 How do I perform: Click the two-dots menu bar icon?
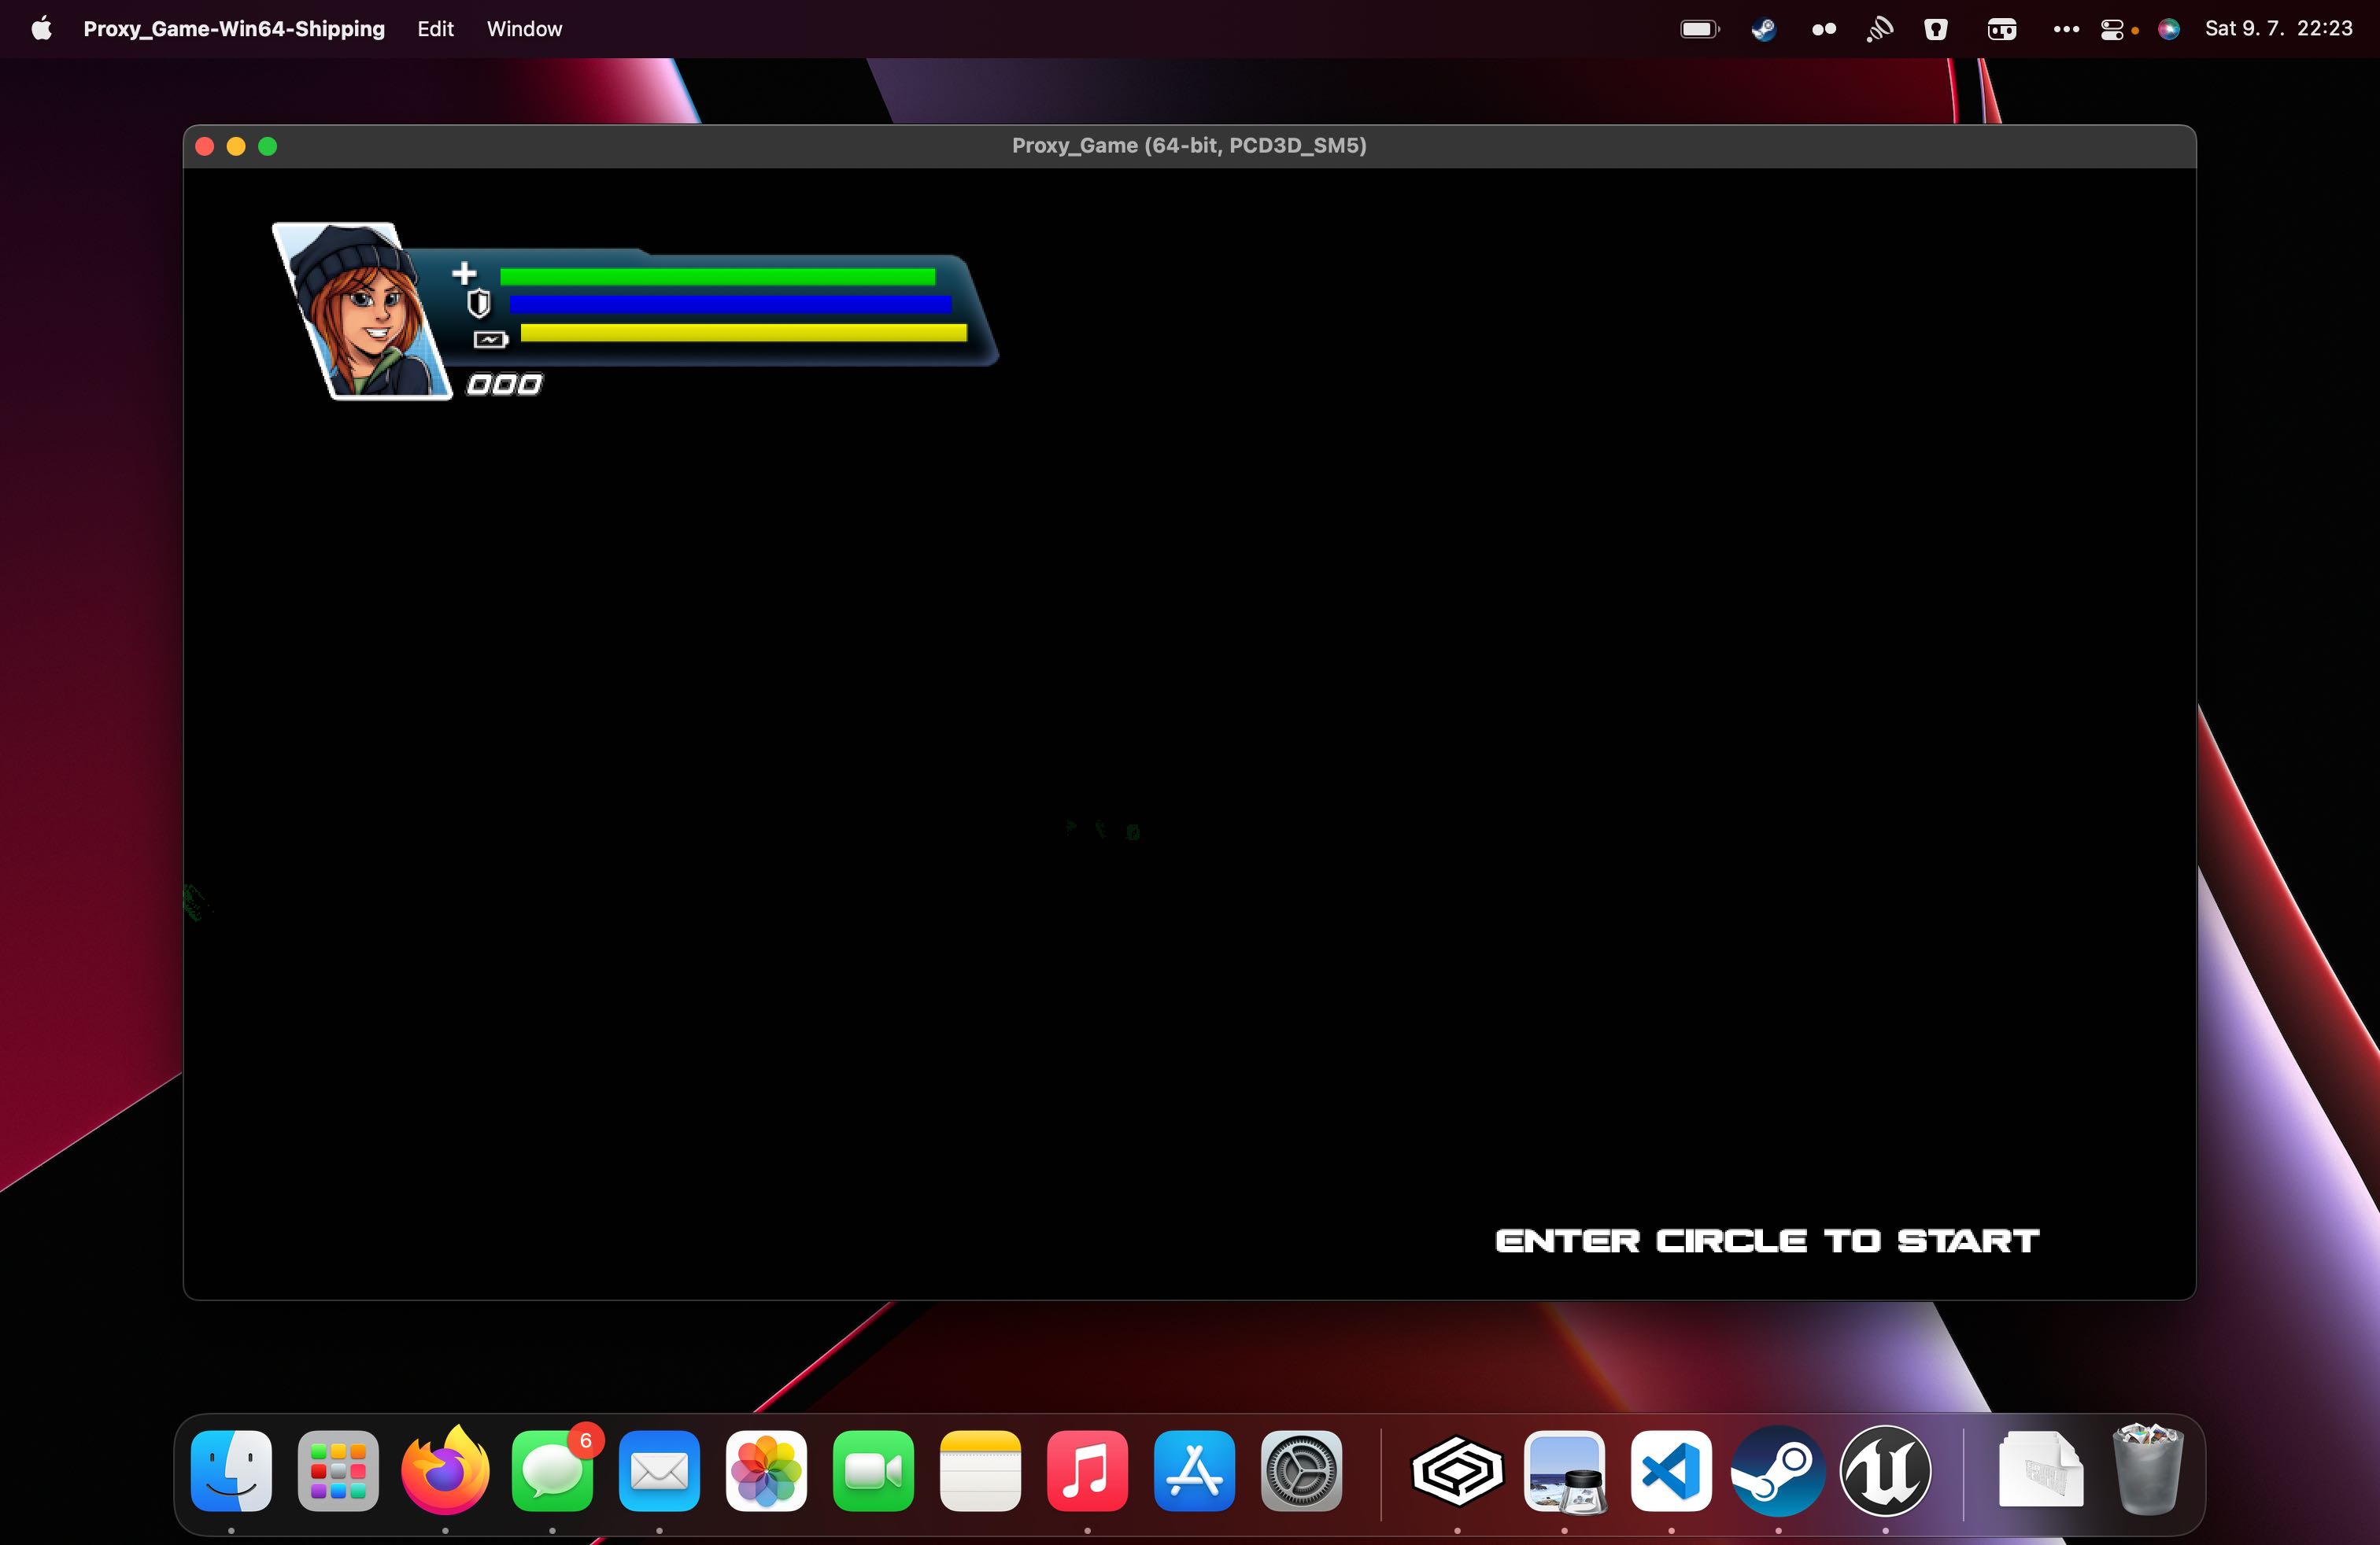click(1824, 29)
